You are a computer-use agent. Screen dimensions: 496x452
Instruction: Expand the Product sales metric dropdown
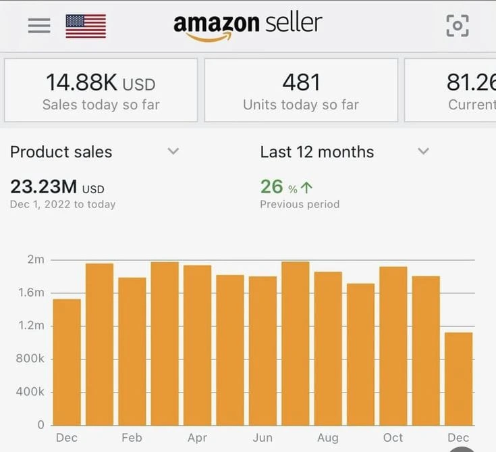(173, 151)
